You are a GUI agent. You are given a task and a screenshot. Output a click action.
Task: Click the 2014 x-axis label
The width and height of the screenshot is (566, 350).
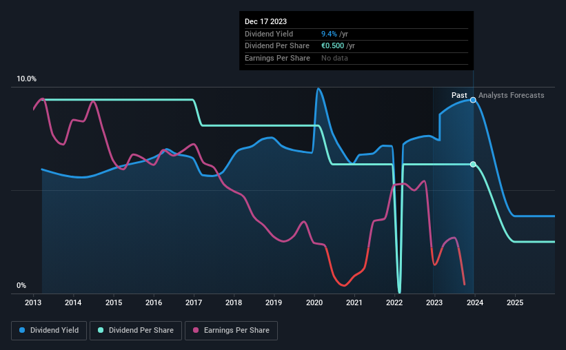[x=73, y=302]
